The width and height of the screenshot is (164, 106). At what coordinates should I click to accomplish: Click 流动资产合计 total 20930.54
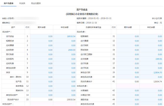click(71, 100)
